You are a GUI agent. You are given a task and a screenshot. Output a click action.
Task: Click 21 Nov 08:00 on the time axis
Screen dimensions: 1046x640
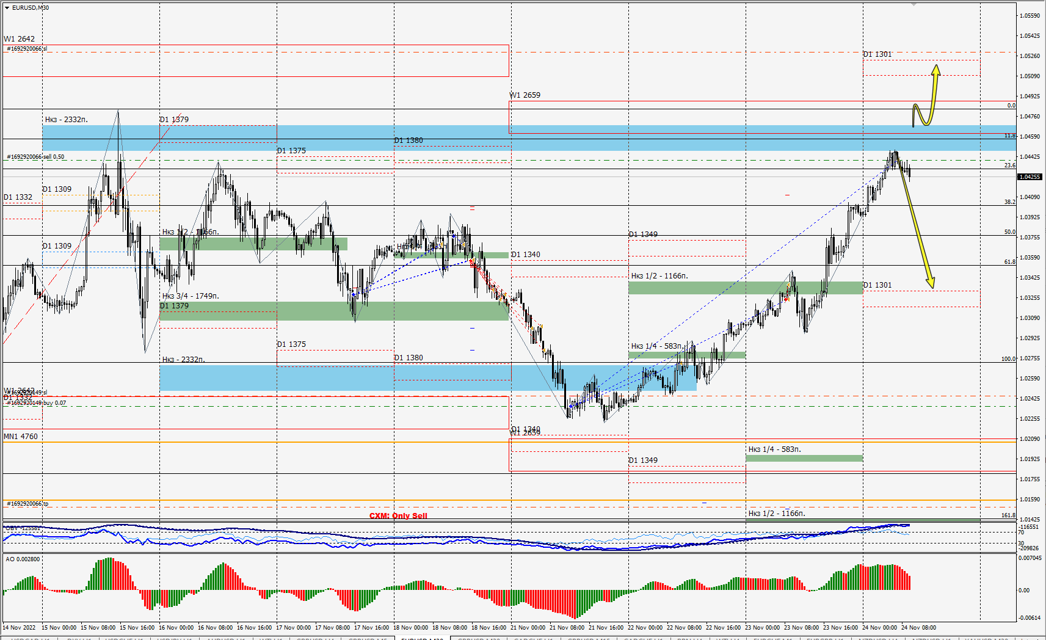567,628
